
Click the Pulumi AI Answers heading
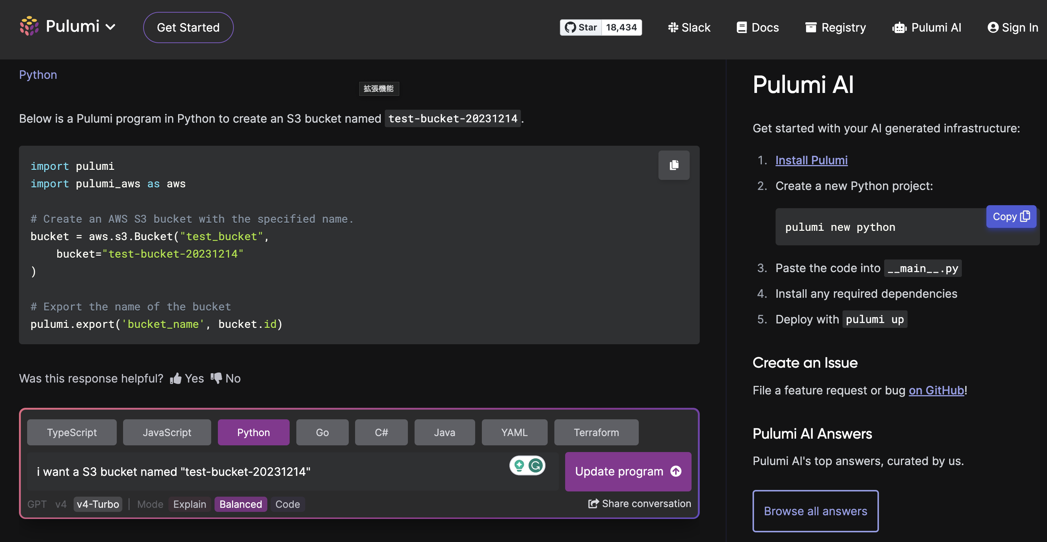click(x=812, y=433)
